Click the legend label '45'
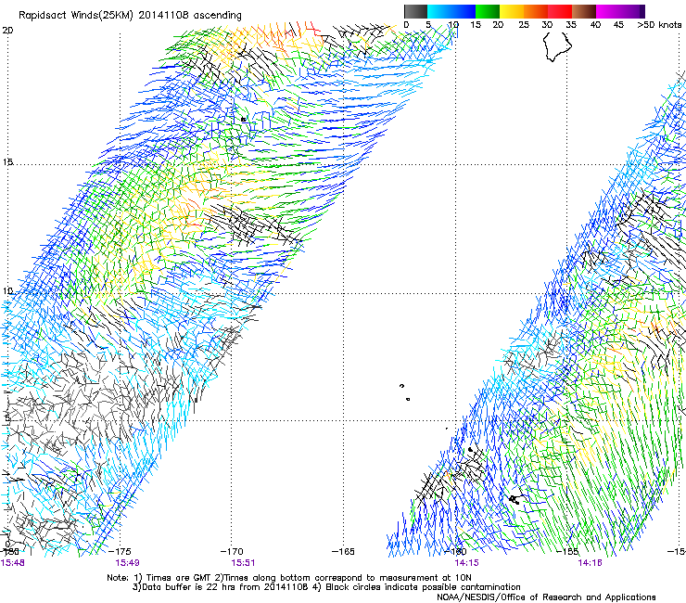This screenshot has width=686, height=603. (x=618, y=25)
